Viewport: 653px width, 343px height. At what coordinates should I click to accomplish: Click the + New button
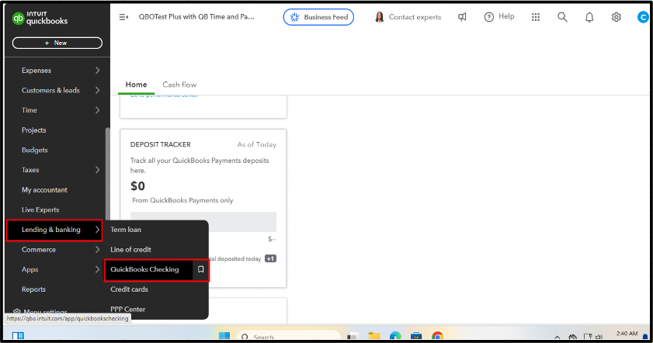[57, 43]
